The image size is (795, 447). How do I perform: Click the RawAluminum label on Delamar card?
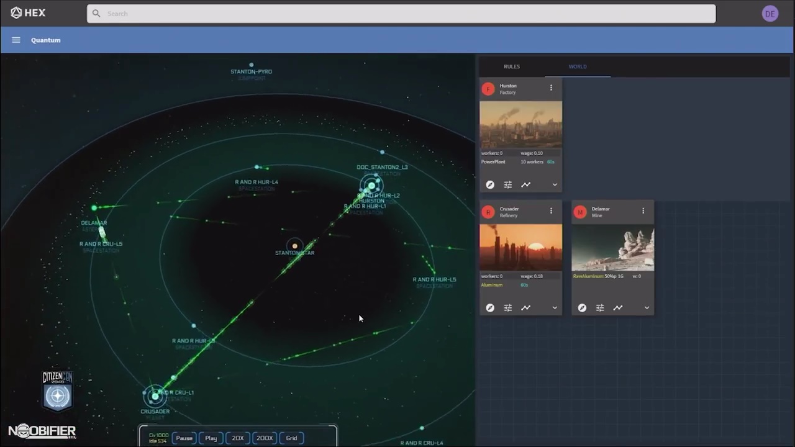pyautogui.click(x=588, y=276)
